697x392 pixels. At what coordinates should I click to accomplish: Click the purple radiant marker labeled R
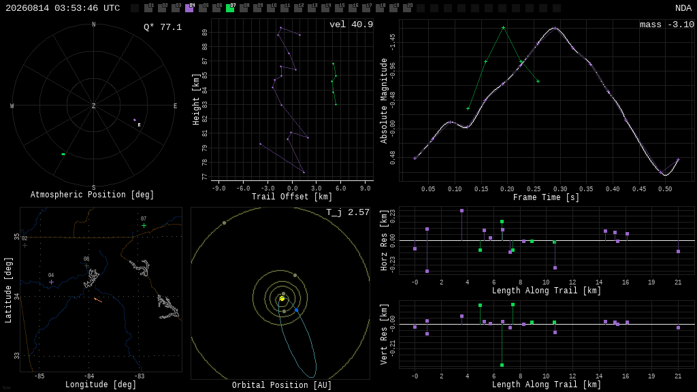tap(135, 120)
